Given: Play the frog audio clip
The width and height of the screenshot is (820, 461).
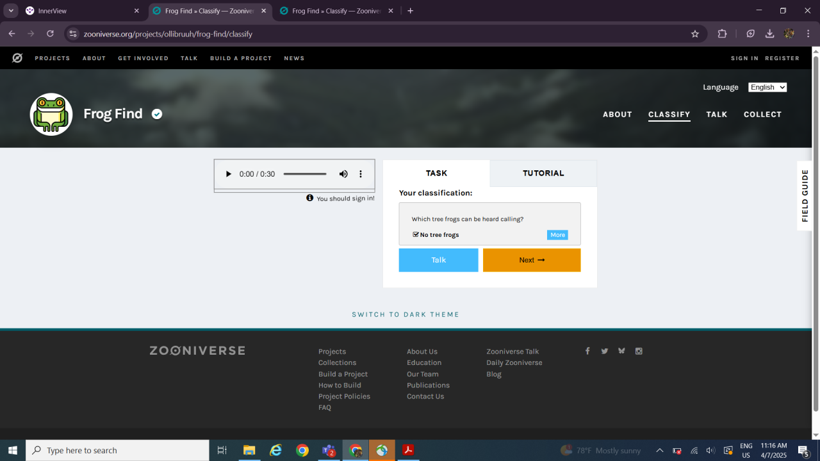Looking at the screenshot, I should [x=229, y=174].
